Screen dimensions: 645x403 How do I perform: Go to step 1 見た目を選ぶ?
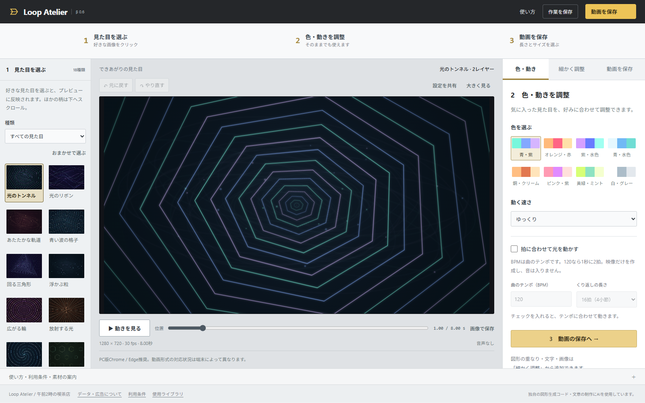pos(111,40)
